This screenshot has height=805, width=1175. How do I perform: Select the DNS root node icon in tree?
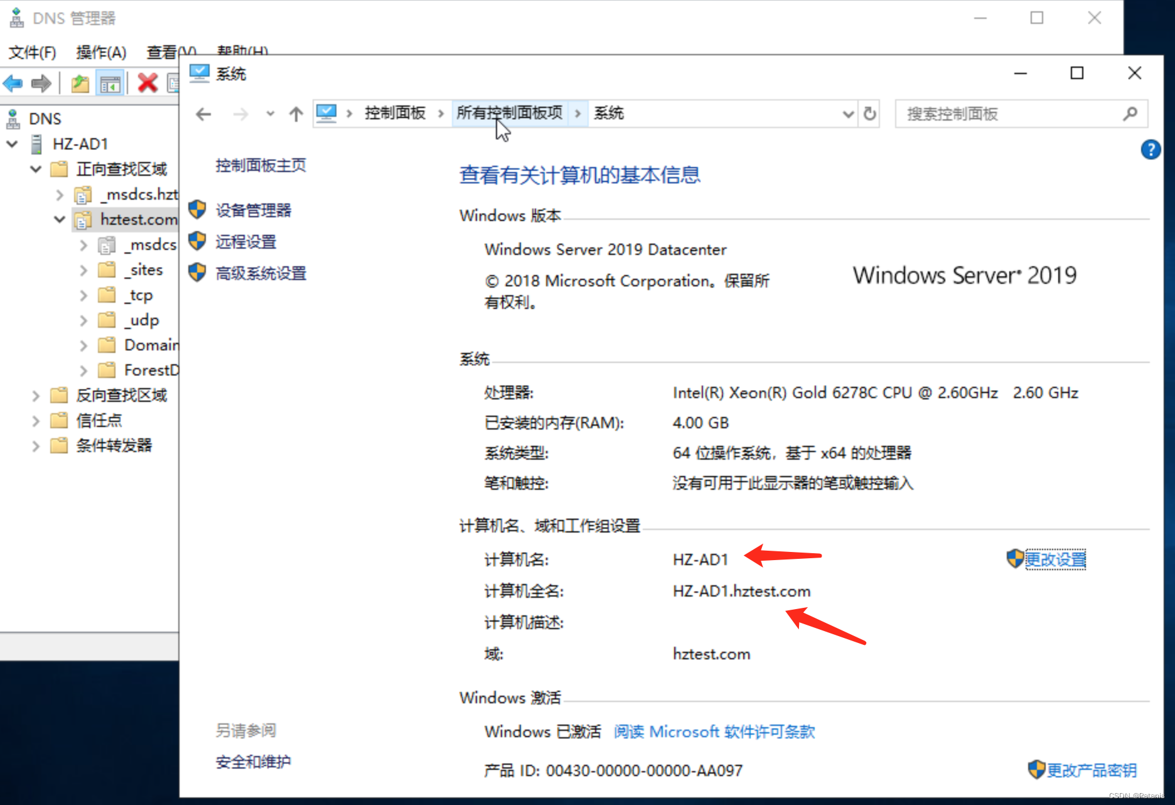pyautogui.click(x=13, y=119)
